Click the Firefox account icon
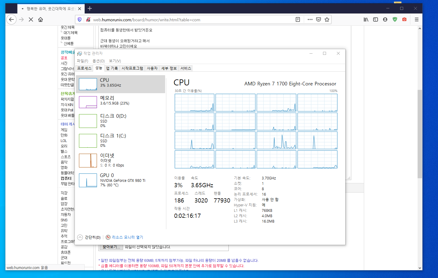This screenshot has width=438, height=278. coord(385,20)
